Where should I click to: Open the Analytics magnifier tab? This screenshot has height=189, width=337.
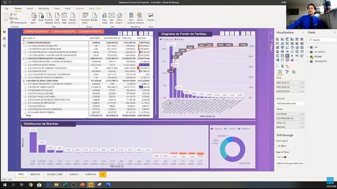(294, 72)
